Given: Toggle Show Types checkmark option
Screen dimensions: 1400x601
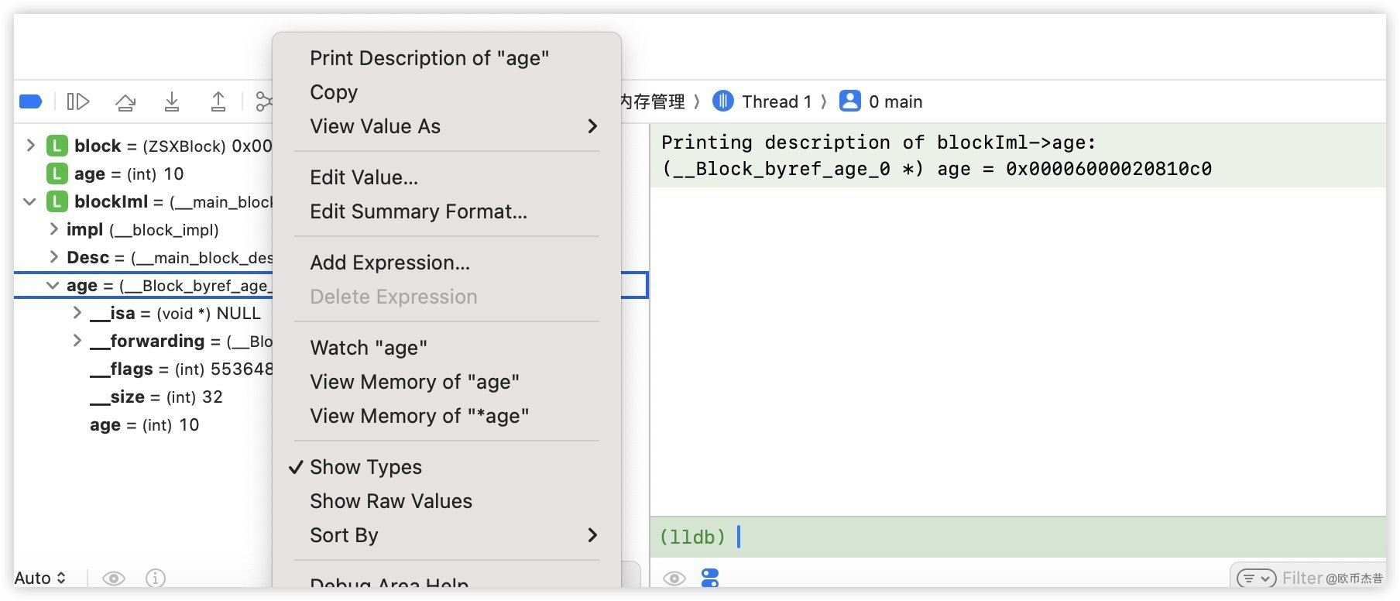Looking at the screenshot, I should [x=365, y=467].
